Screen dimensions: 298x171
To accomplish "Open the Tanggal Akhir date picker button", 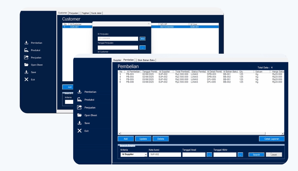I will pos(240,155).
